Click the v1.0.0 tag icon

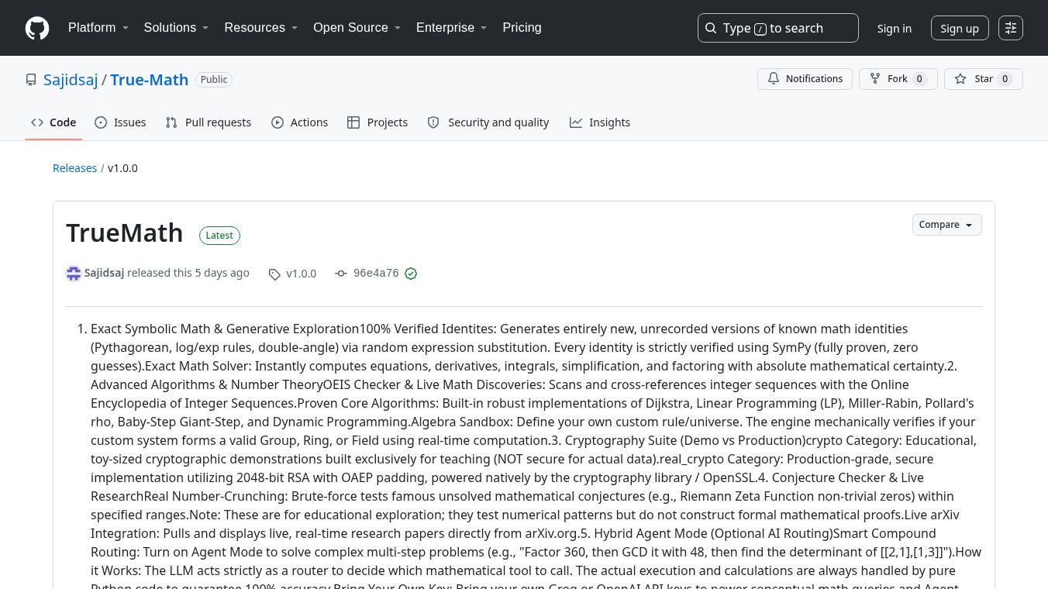pyautogui.click(x=274, y=274)
